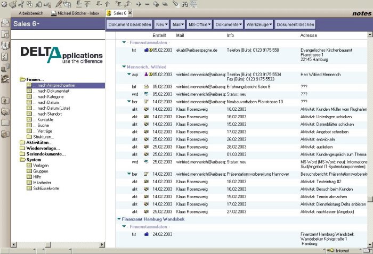Open the MS-Office dropdown
The height and width of the screenshot is (254, 373).
[200, 24]
